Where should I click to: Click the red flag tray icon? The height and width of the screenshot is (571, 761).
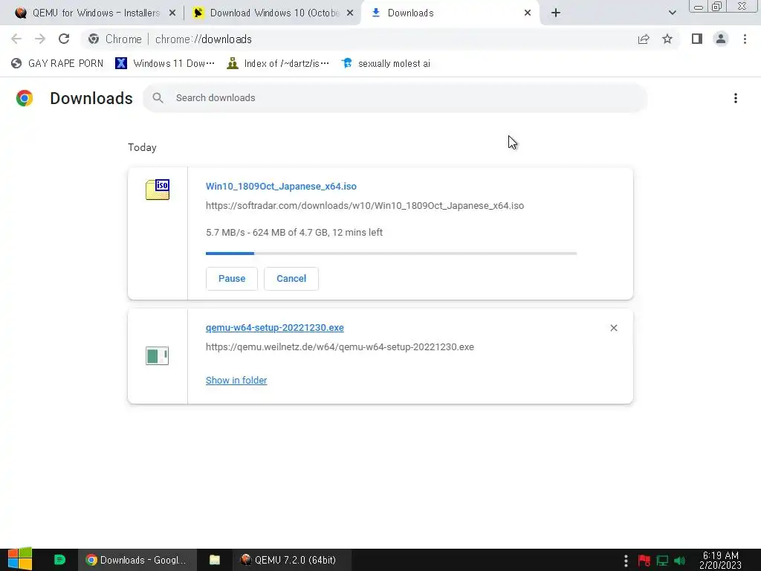(644, 561)
